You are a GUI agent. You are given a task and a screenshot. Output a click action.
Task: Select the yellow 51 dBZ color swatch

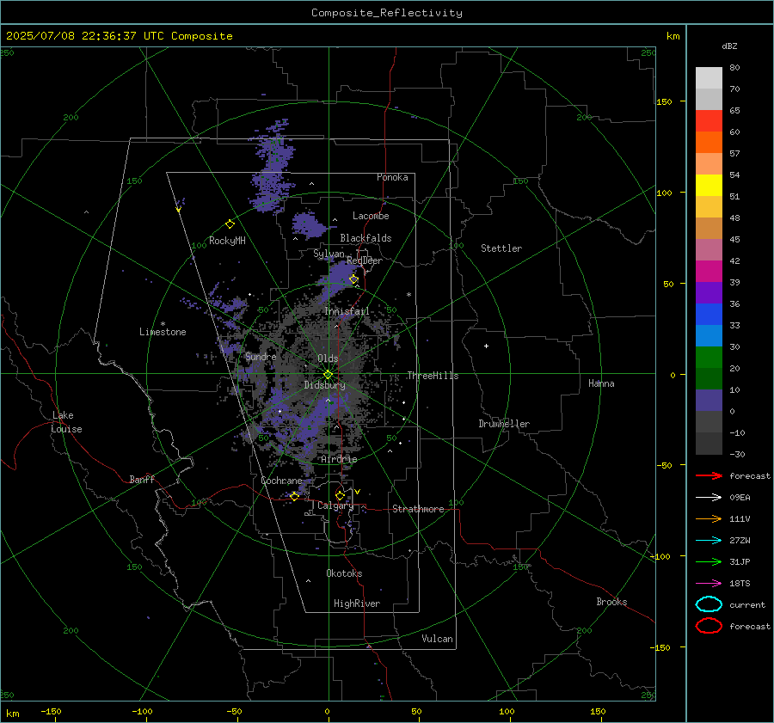click(x=709, y=186)
